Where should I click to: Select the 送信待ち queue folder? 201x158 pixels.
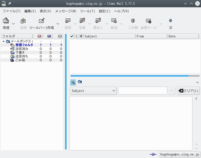coord(22,56)
